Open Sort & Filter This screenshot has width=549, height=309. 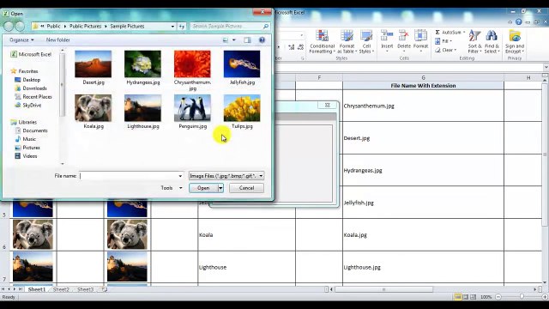point(474,41)
